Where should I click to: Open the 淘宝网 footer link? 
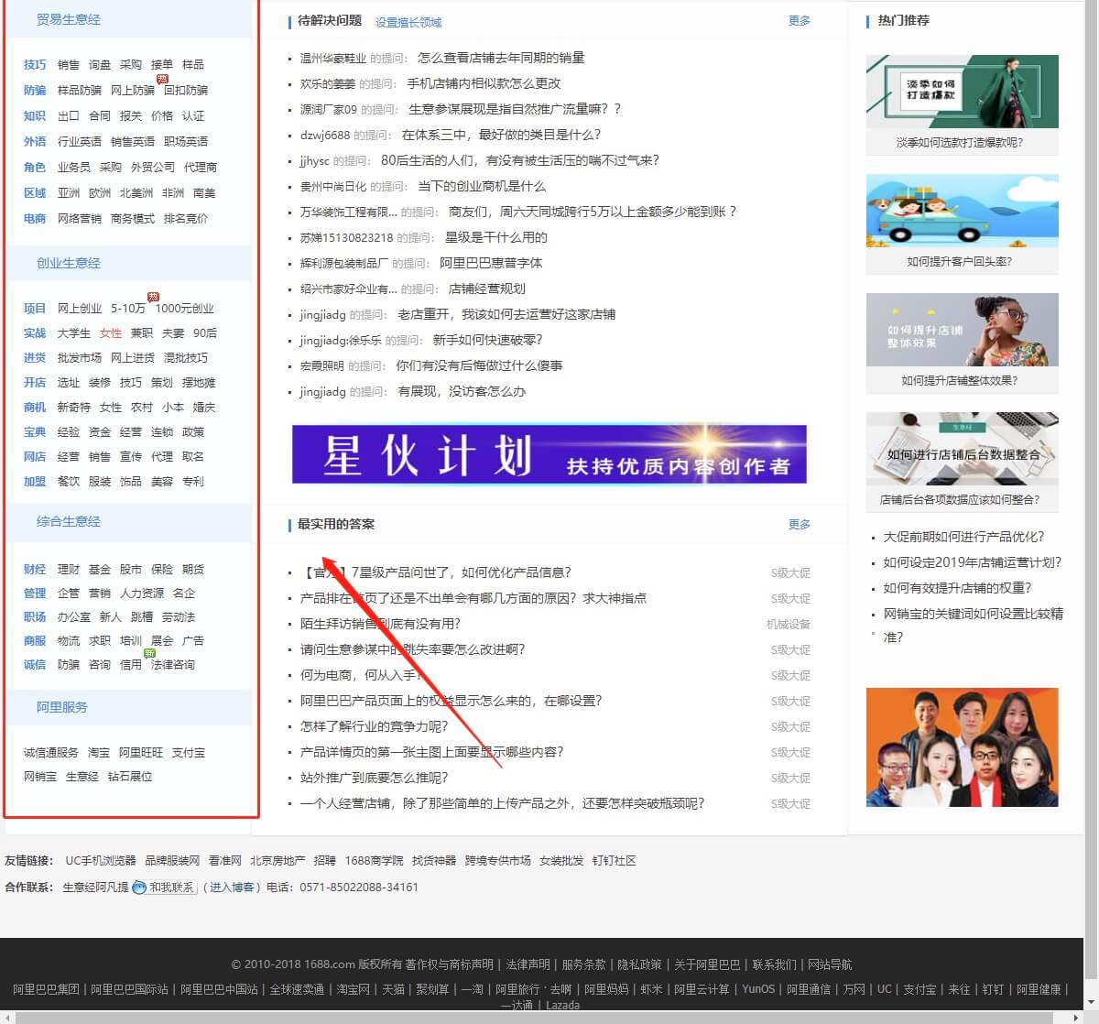click(x=353, y=989)
